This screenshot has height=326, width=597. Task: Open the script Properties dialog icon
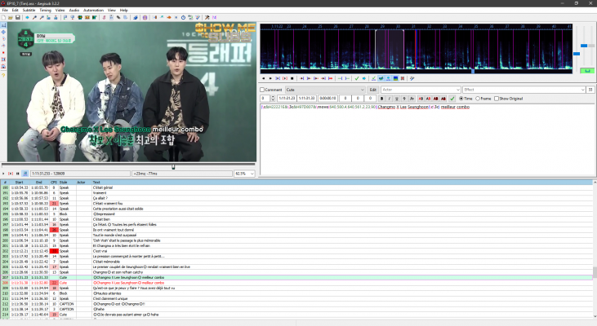click(x=111, y=17)
